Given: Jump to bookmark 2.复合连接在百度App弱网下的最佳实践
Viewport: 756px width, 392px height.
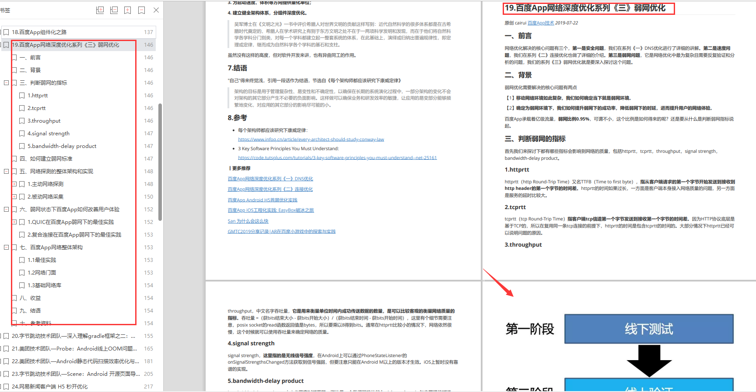Looking at the screenshot, I should click(x=74, y=235).
